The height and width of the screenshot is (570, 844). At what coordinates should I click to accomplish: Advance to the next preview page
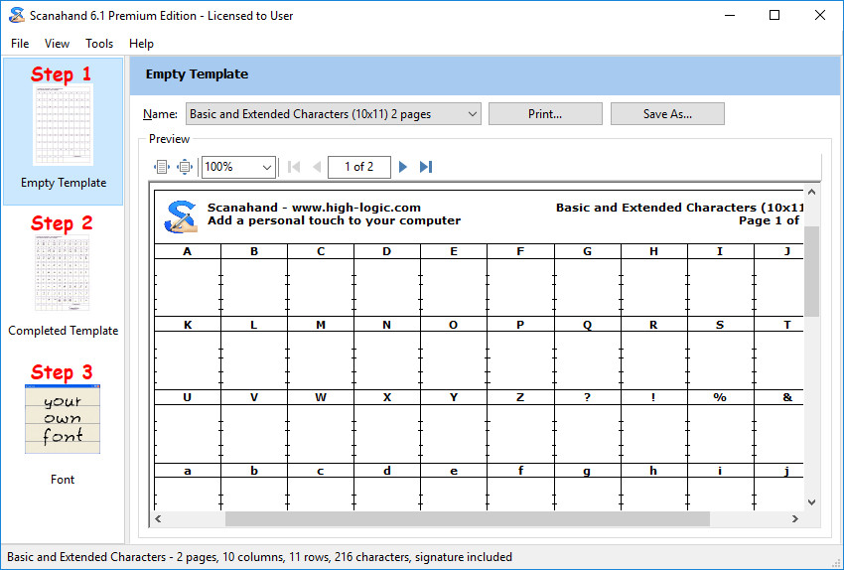[x=402, y=167]
